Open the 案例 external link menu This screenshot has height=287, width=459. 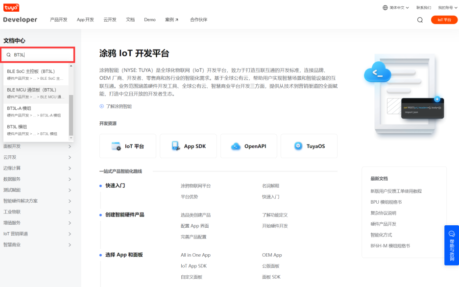coord(171,20)
